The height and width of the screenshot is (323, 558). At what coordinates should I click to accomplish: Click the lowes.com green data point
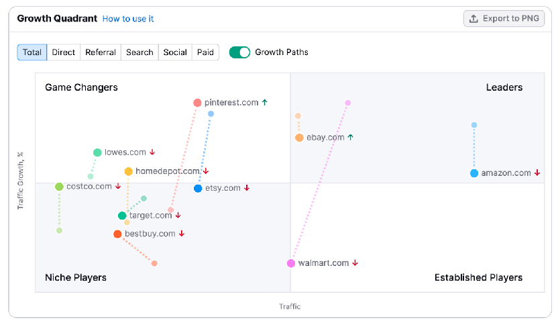pos(97,152)
